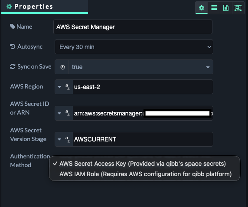The image size is (248, 207).
Task: Click the string type icon in Version Stage
Action: click(68, 139)
